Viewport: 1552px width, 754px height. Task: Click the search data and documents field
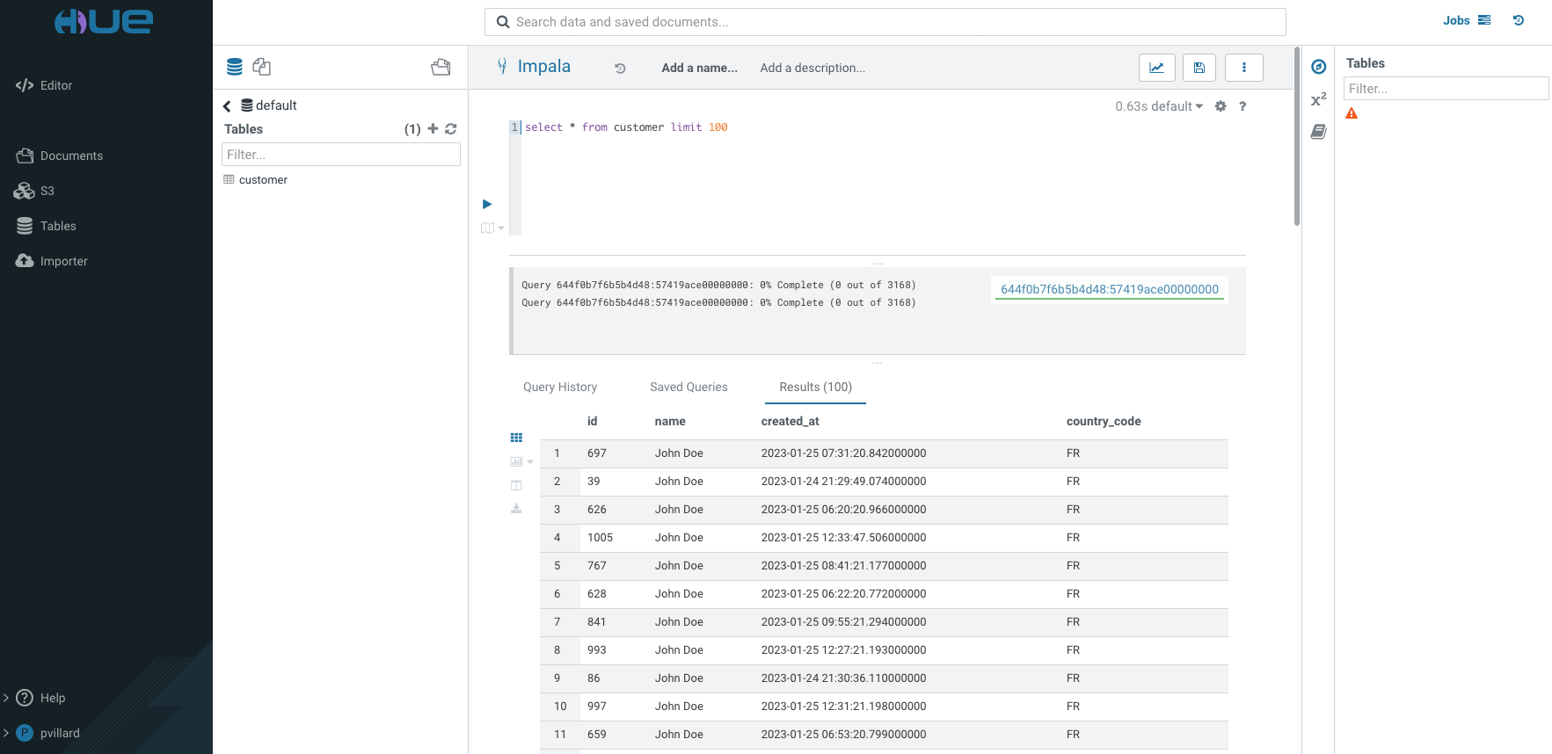point(885,22)
